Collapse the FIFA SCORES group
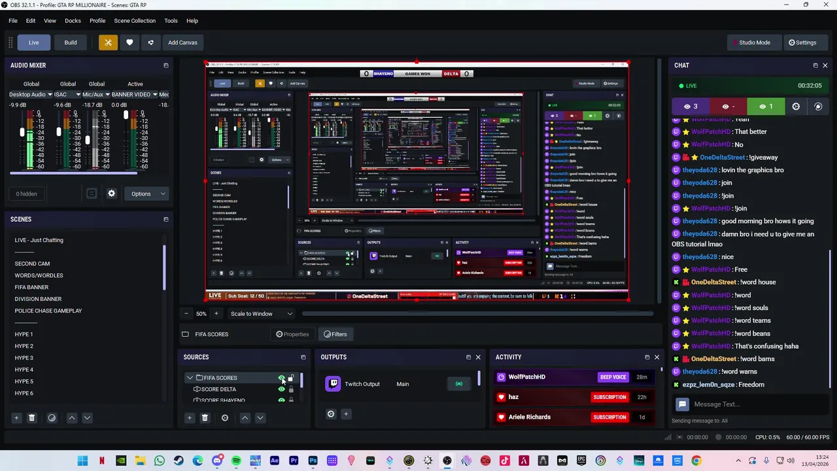The height and width of the screenshot is (471, 837). 190,378
